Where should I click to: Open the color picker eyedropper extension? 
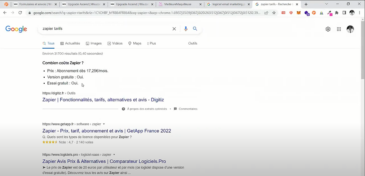[x=329, y=13]
